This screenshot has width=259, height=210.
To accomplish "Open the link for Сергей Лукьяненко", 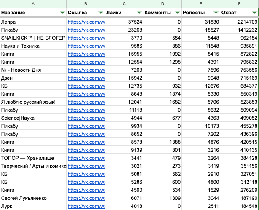I will tap(86, 198).
